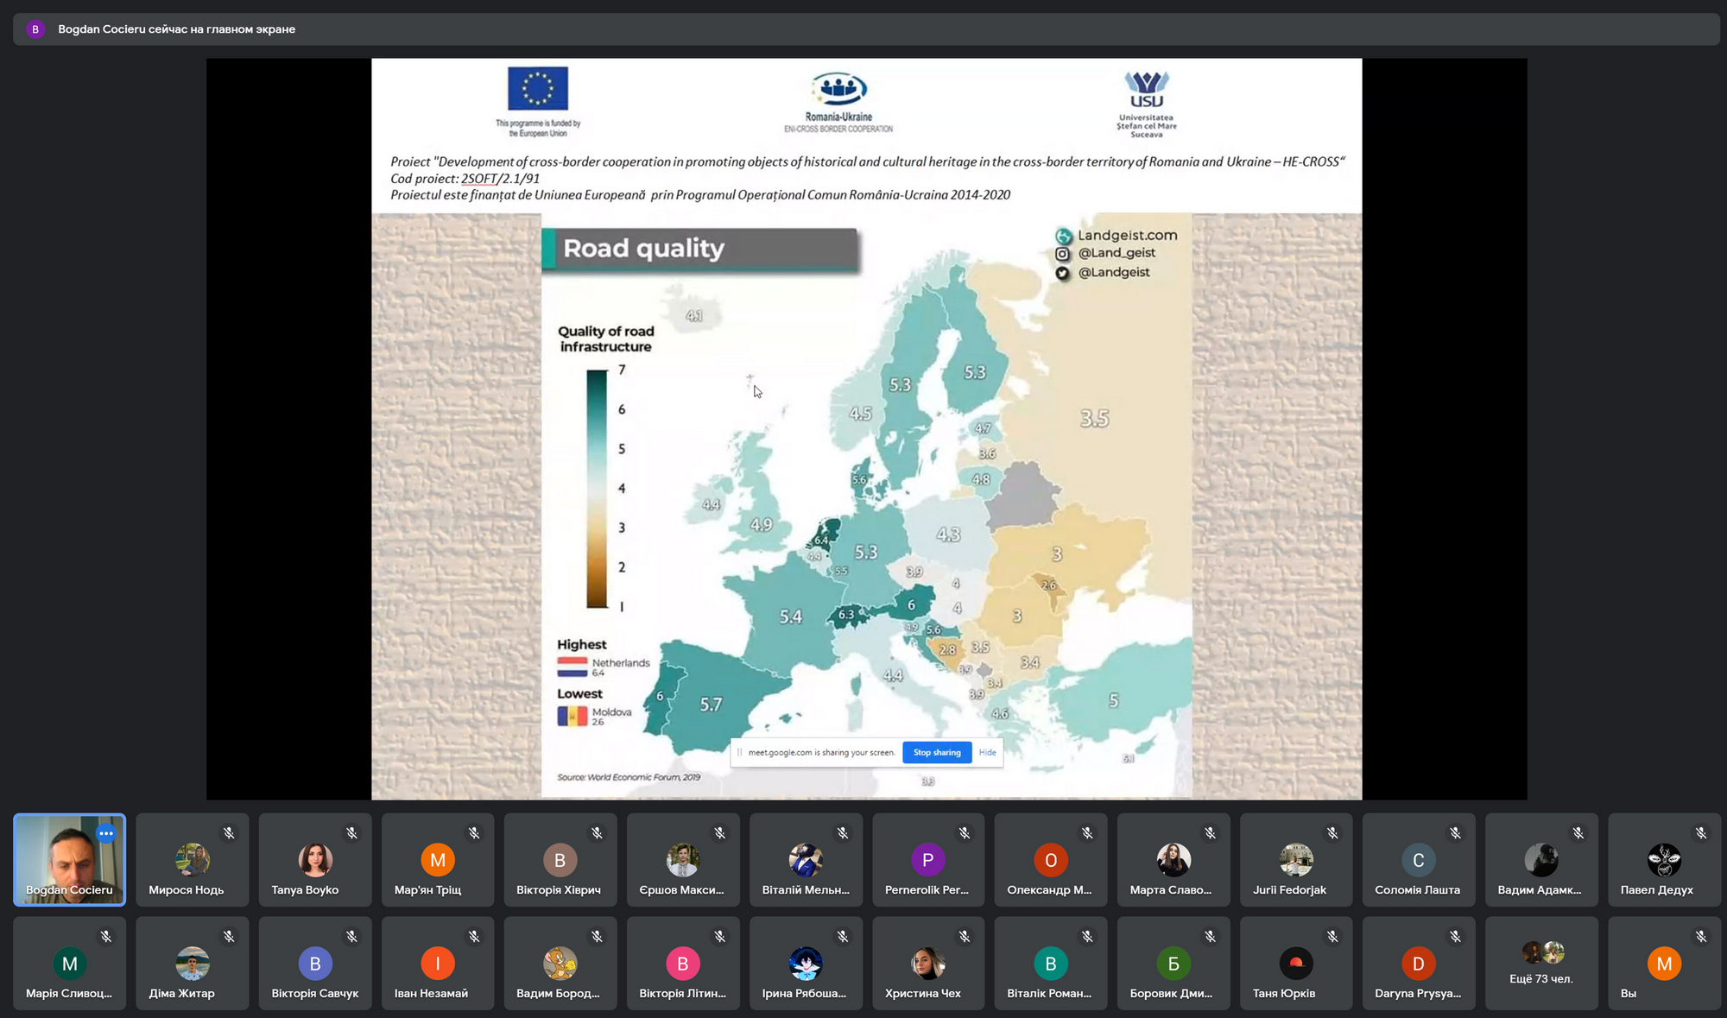
Task: Select Bogdan Cocieru video thumbnail
Action: pos(69,860)
